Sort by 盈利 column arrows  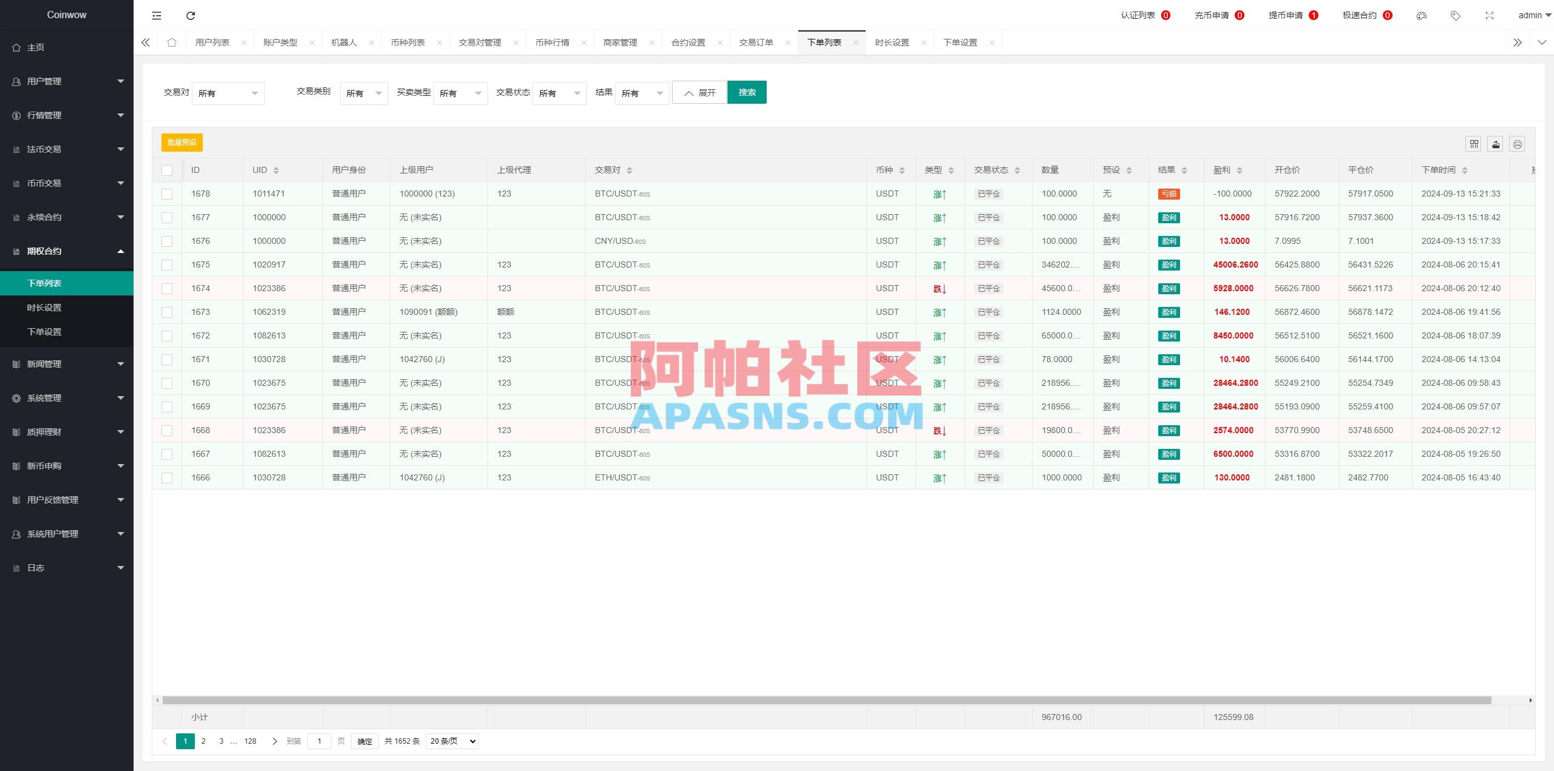[1240, 170]
